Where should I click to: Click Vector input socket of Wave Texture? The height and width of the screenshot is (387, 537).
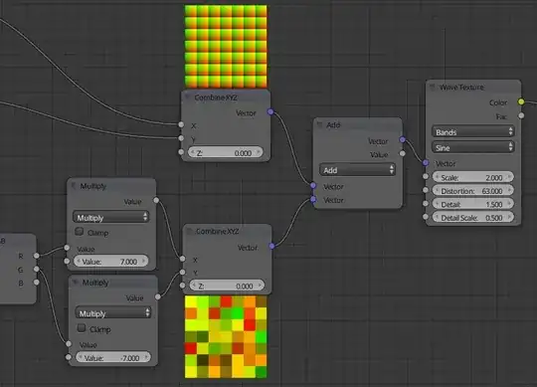pos(426,163)
